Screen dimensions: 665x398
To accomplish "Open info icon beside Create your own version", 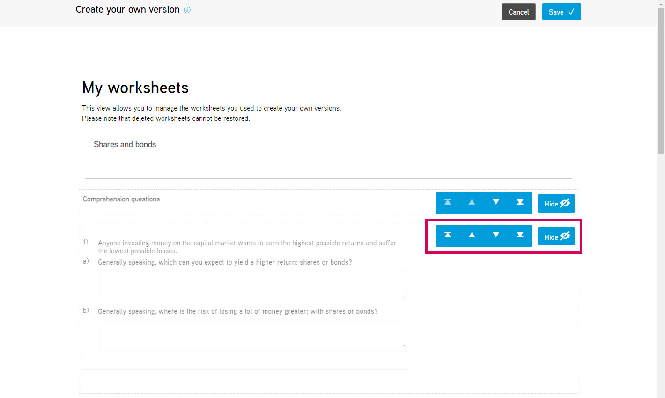I will (x=187, y=10).
